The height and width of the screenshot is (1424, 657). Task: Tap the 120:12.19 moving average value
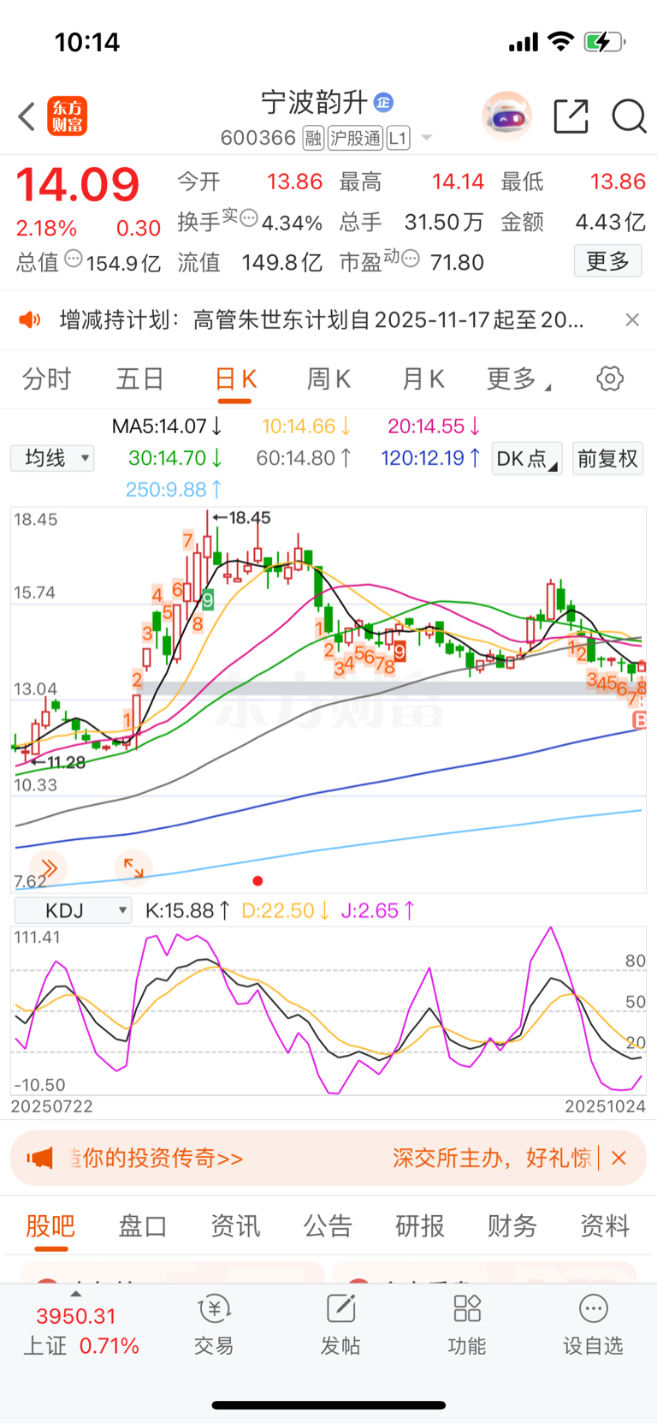431,458
